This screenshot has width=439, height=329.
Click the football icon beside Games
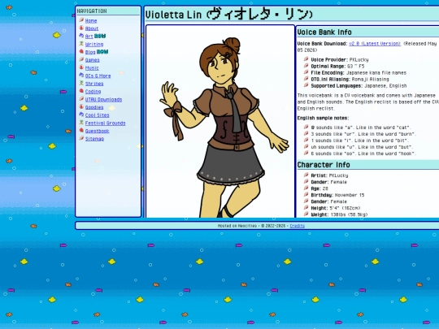[81, 59]
